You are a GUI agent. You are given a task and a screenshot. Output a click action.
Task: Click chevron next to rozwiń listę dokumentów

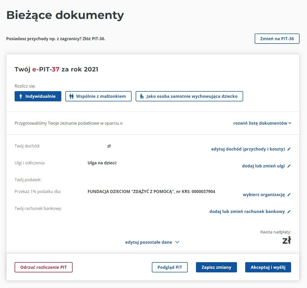[x=290, y=123]
